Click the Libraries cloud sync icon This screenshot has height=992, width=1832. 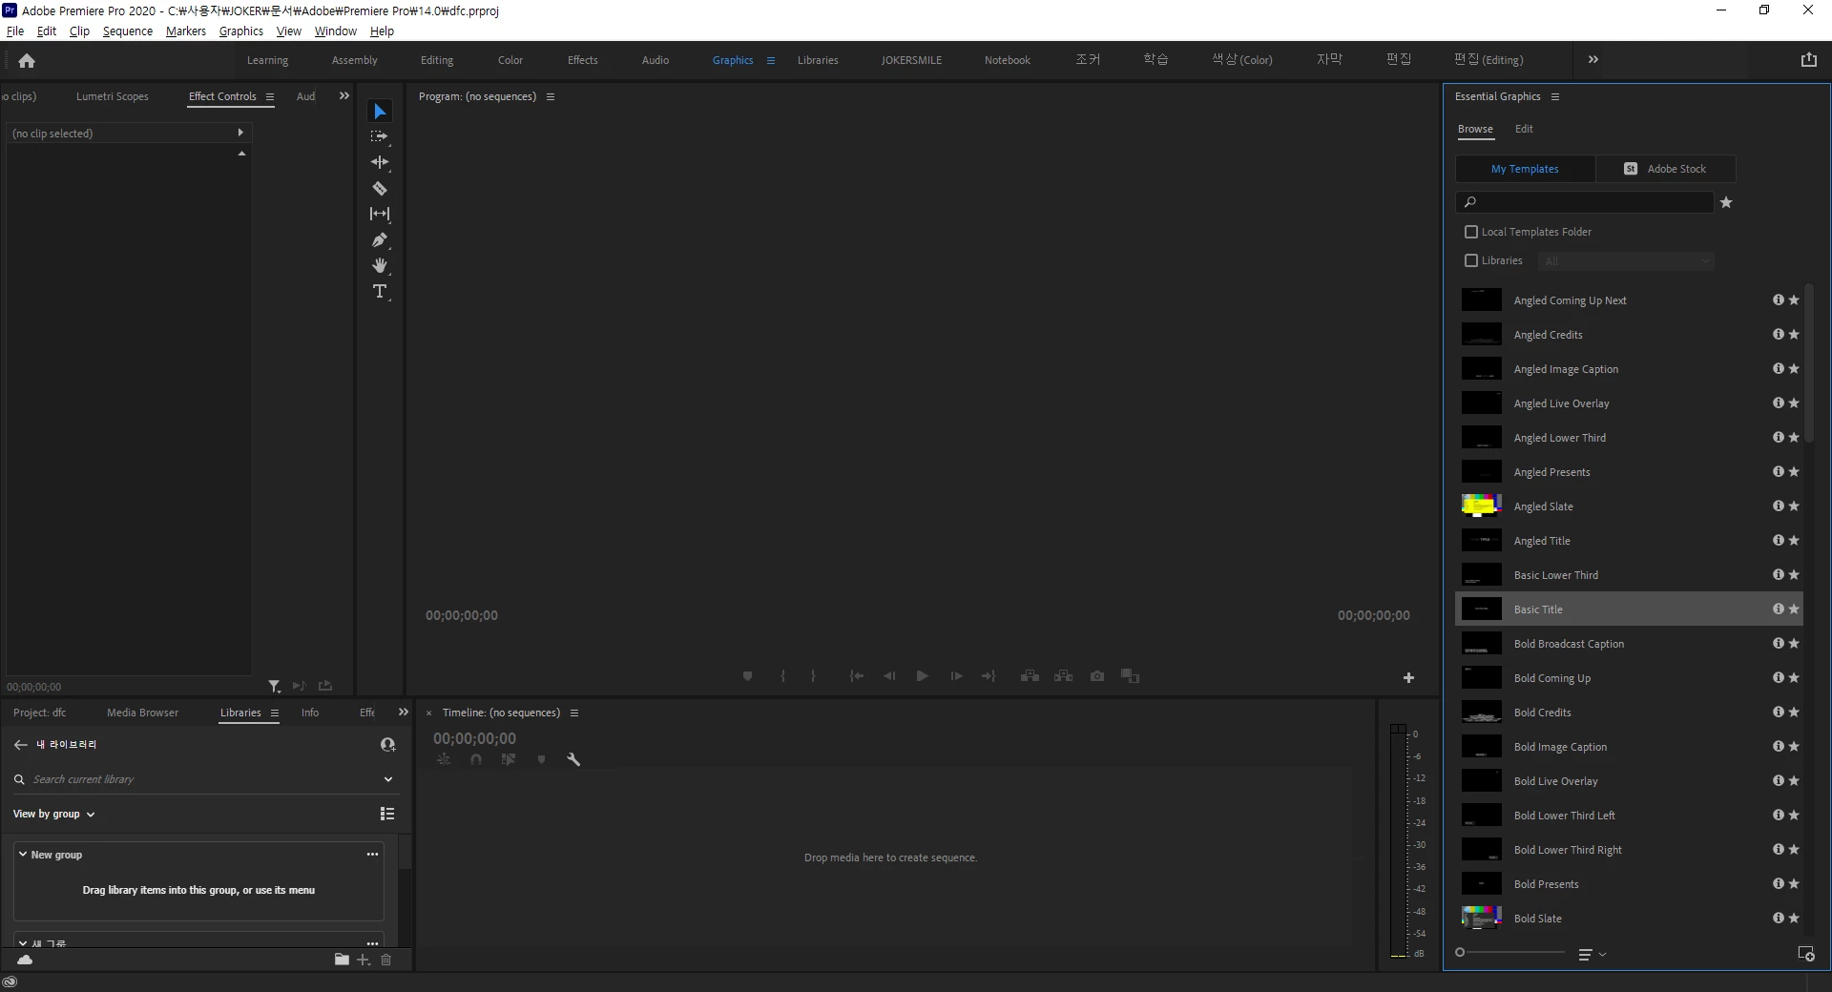(x=25, y=960)
